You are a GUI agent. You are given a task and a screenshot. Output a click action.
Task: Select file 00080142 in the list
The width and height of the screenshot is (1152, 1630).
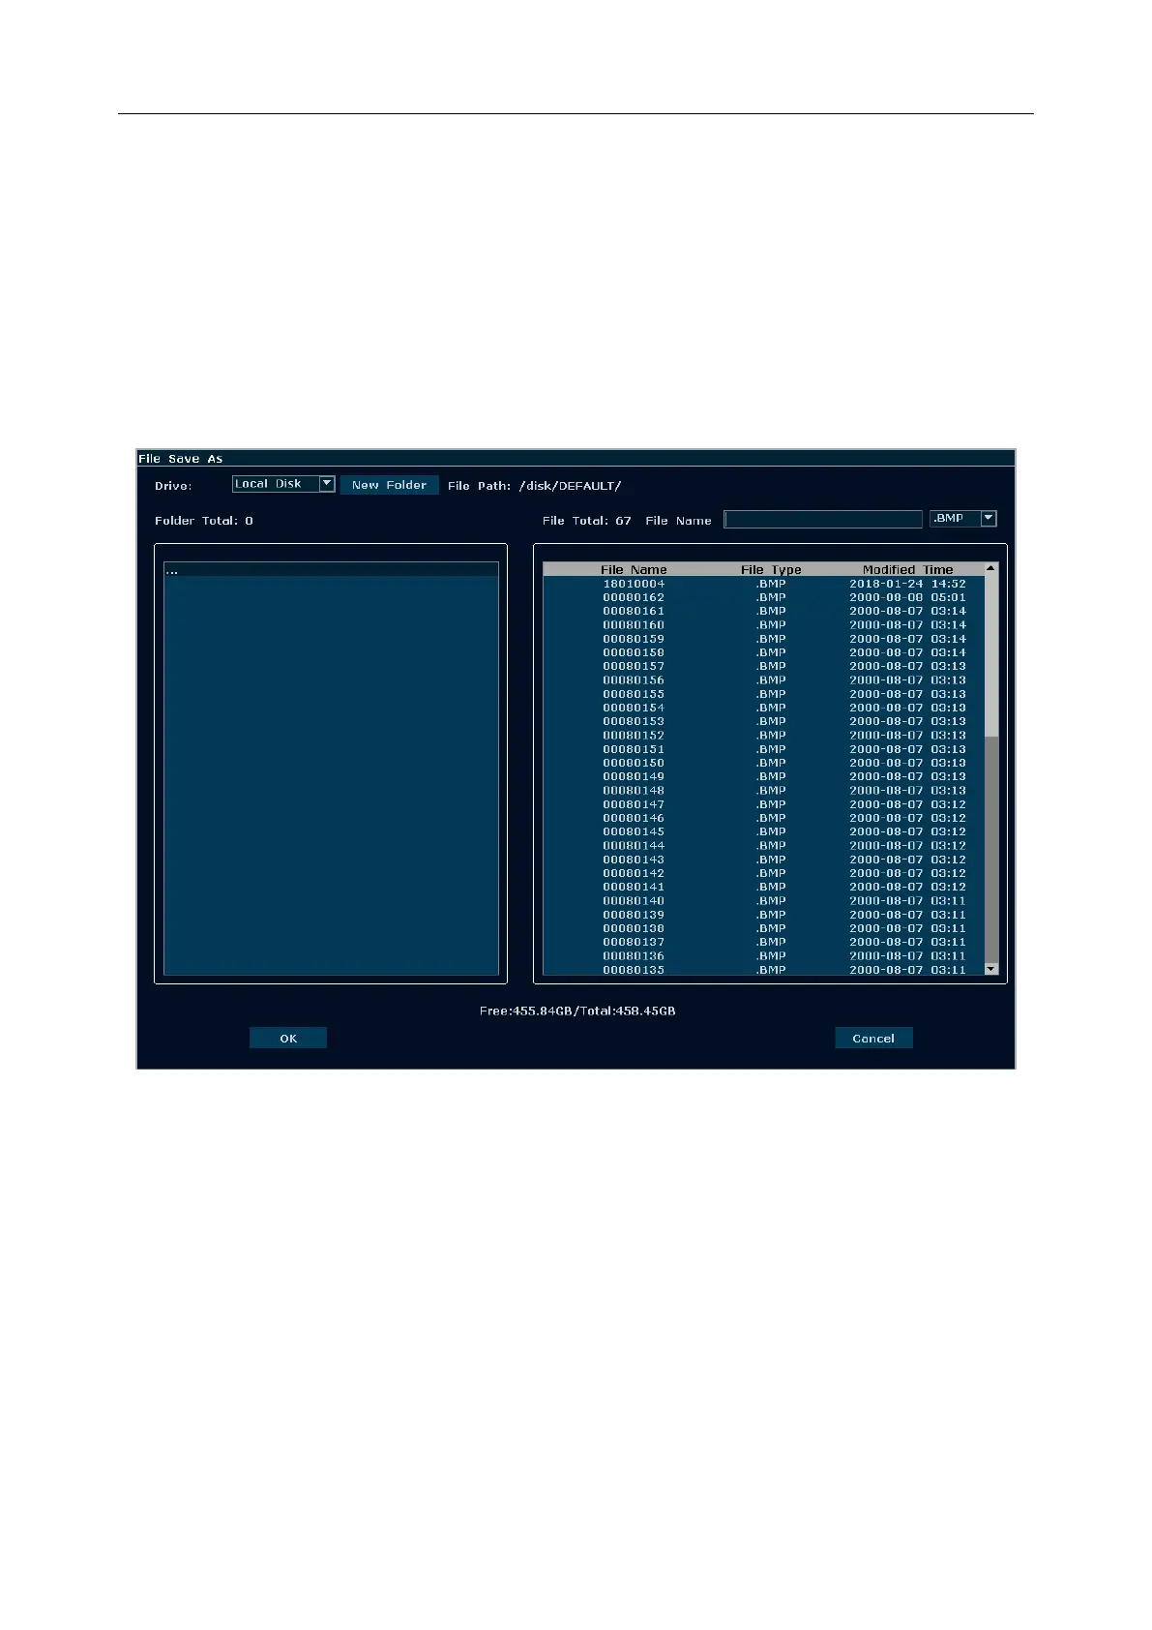pyautogui.click(x=763, y=873)
